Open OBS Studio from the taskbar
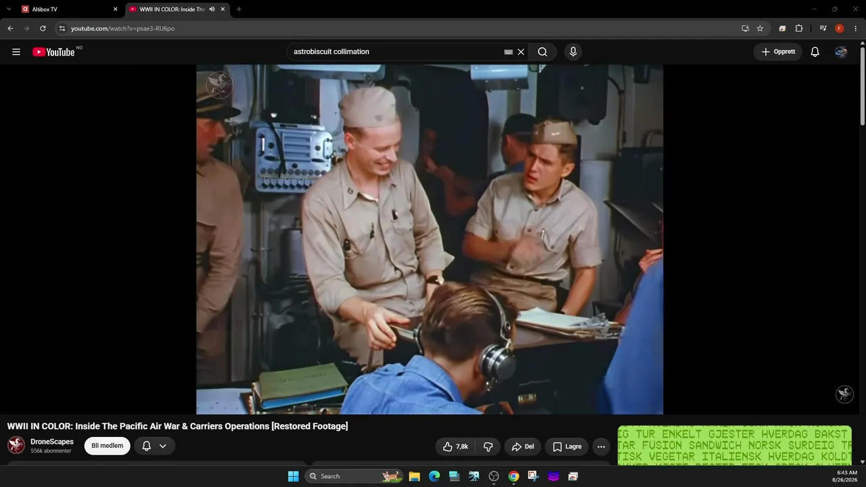Viewport: 866px width, 487px height. [494, 476]
